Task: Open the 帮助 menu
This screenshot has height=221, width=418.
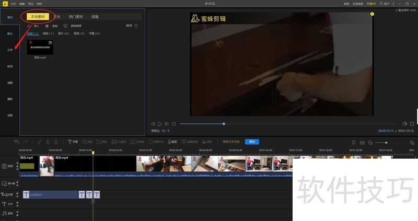Action: (x=39, y=4)
